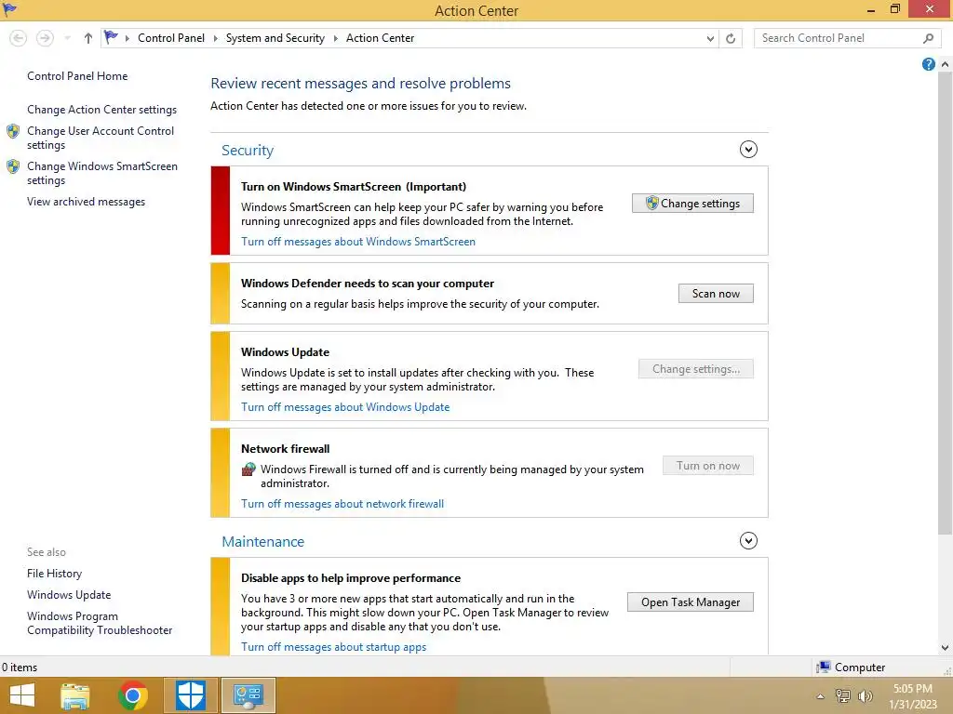
Task: Click Control Panel taskbar icon
Action: click(x=248, y=695)
